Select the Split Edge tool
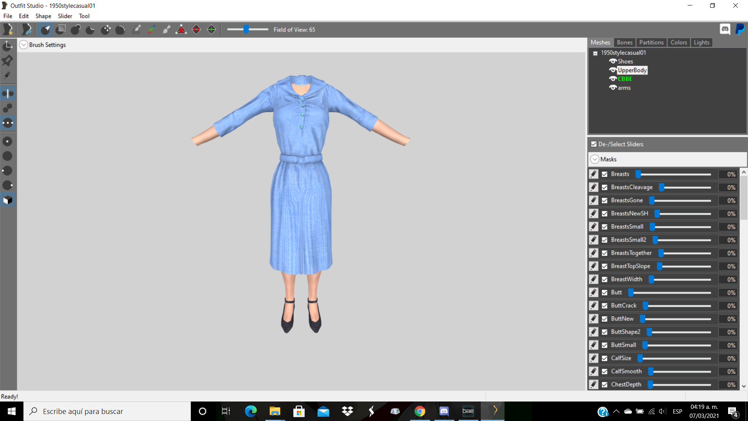The image size is (748, 421). click(211, 30)
